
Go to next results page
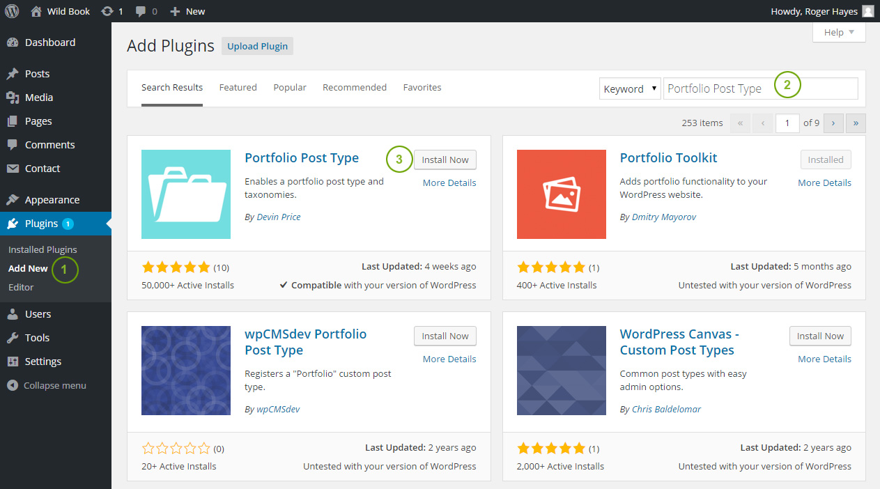click(833, 123)
